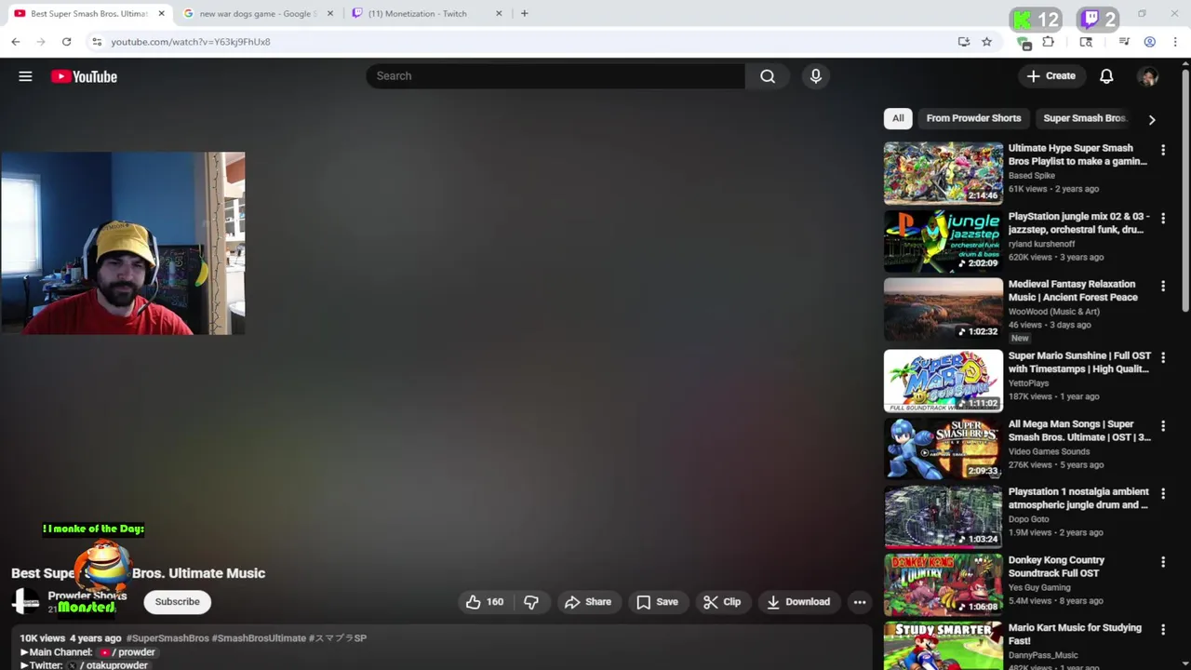Screen dimensions: 1191x670
Task: Open the #SuperSmashBros hashtag link
Action: [x=167, y=638]
